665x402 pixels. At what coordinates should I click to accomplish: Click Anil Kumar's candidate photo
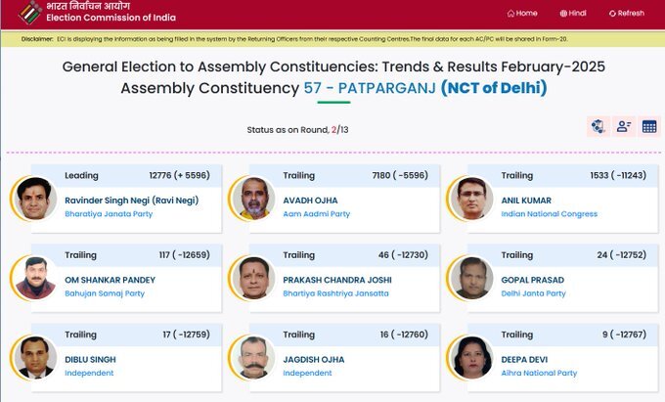point(471,199)
